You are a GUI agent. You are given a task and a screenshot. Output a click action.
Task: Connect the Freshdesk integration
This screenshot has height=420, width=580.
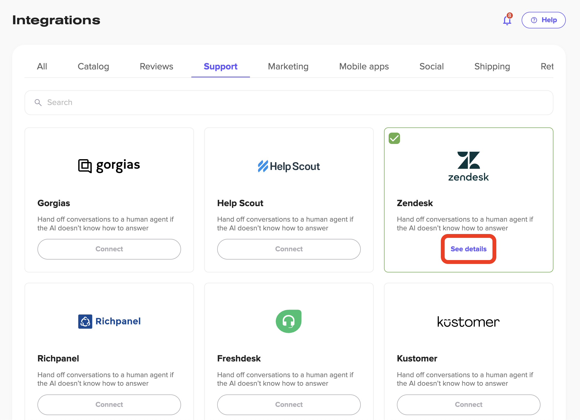pos(289,405)
